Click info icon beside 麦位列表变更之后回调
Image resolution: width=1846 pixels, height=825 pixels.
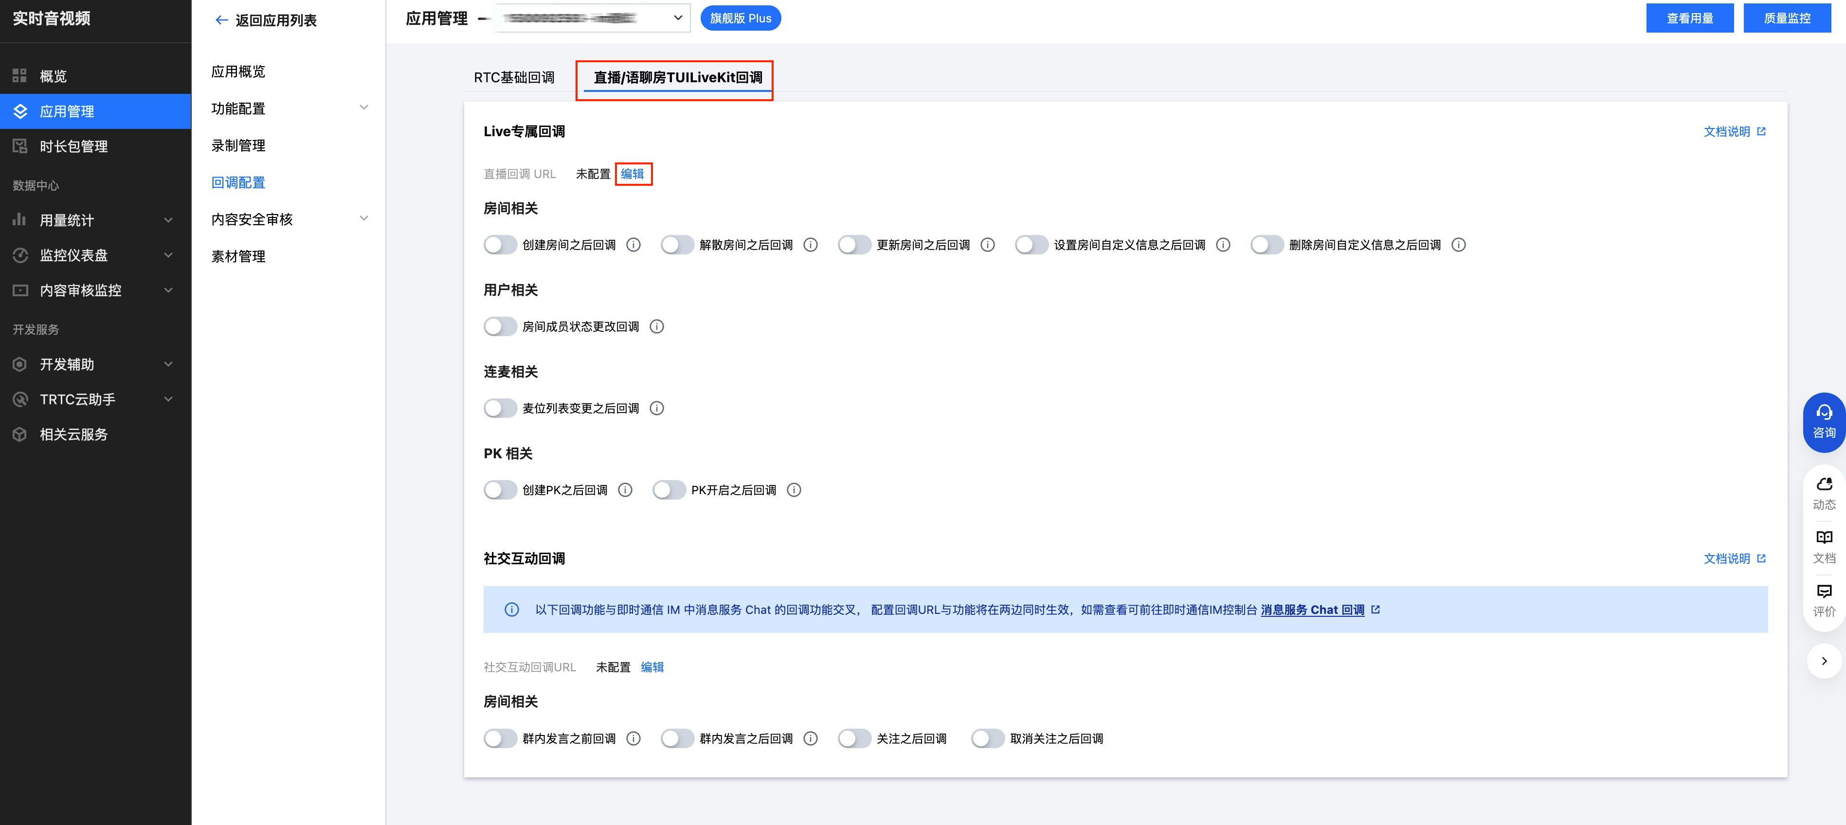tap(656, 408)
